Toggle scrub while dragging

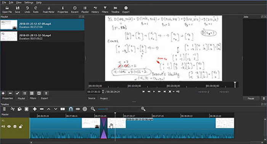click(78, 109)
